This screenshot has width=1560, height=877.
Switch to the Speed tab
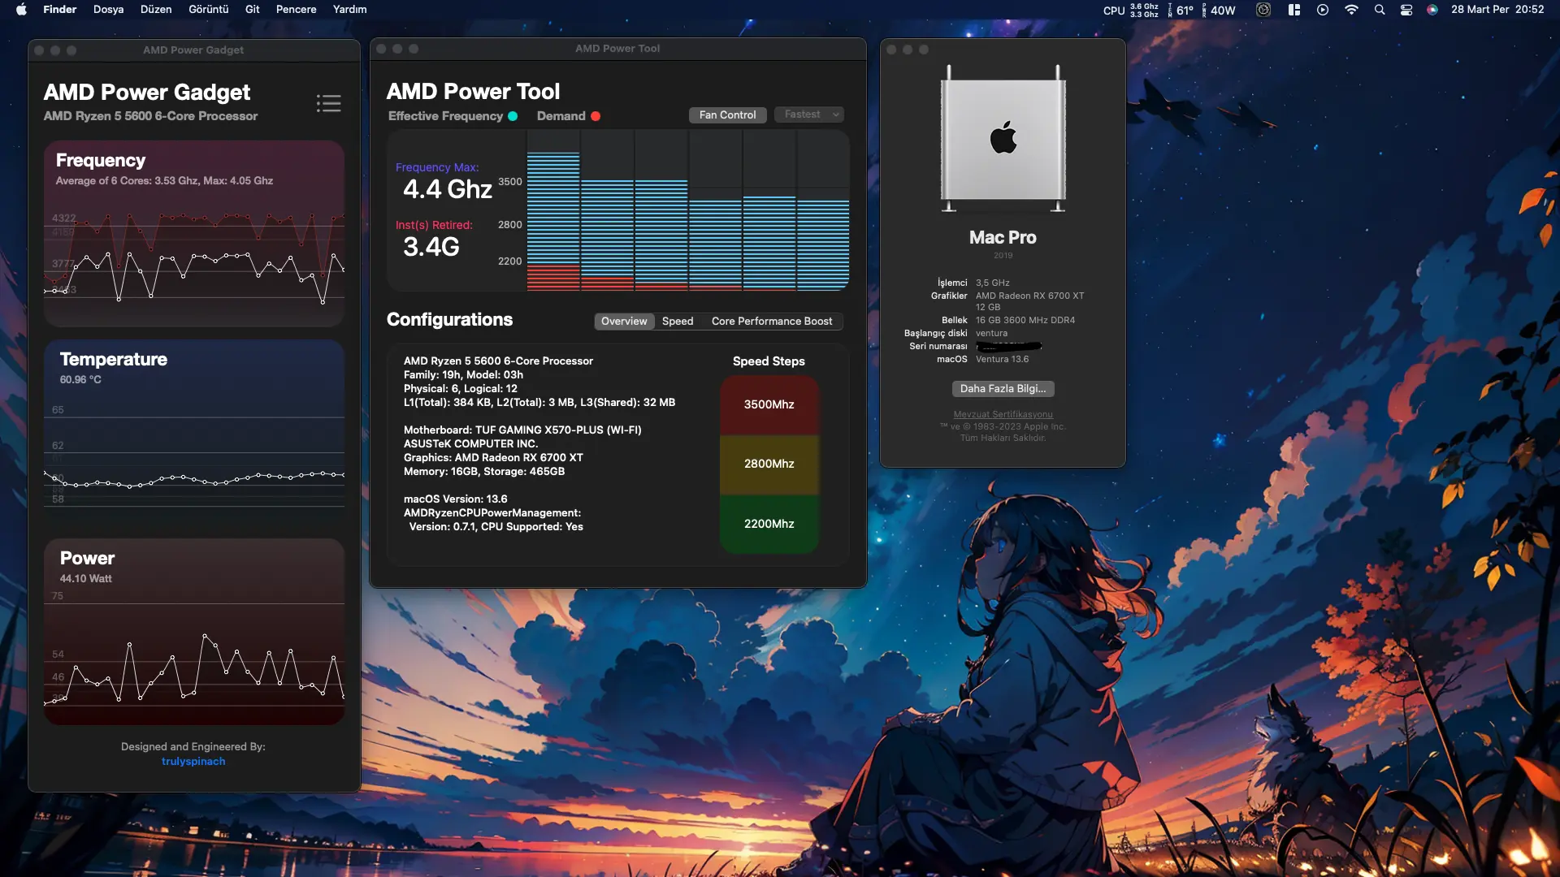click(678, 321)
